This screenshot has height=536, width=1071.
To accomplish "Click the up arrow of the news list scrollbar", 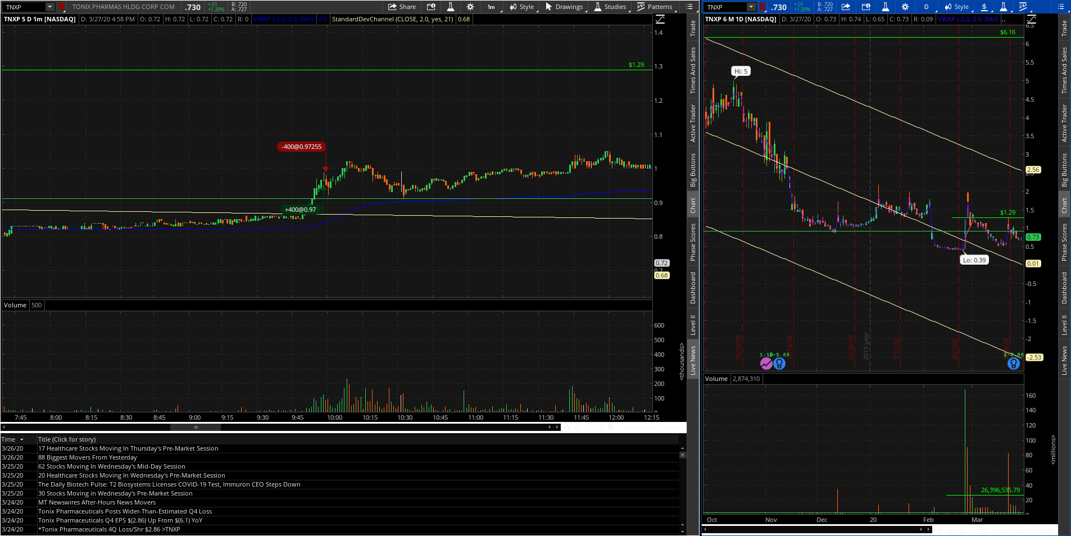I will pyautogui.click(x=683, y=448).
